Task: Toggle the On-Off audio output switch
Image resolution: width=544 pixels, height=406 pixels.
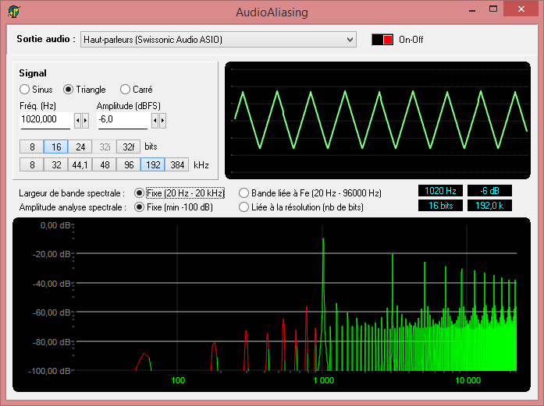Action: pos(382,40)
